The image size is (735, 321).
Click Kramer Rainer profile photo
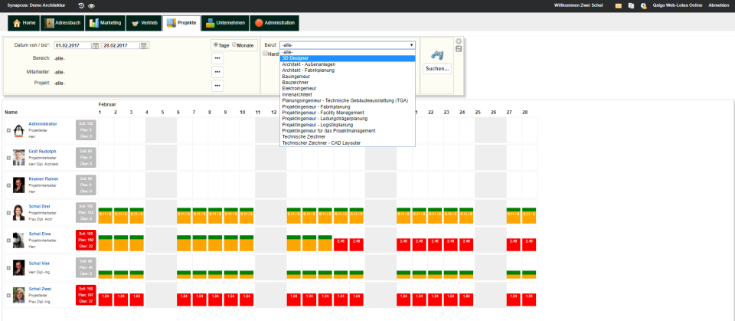pos(18,185)
